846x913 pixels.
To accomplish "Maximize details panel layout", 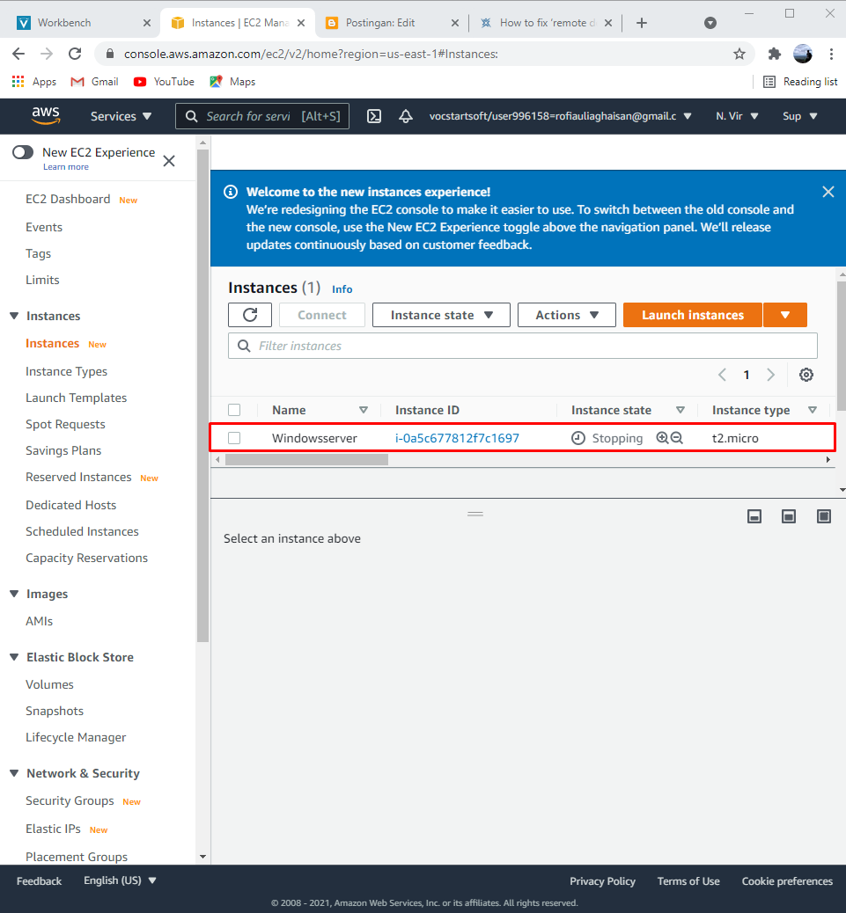I will click(824, 516).
